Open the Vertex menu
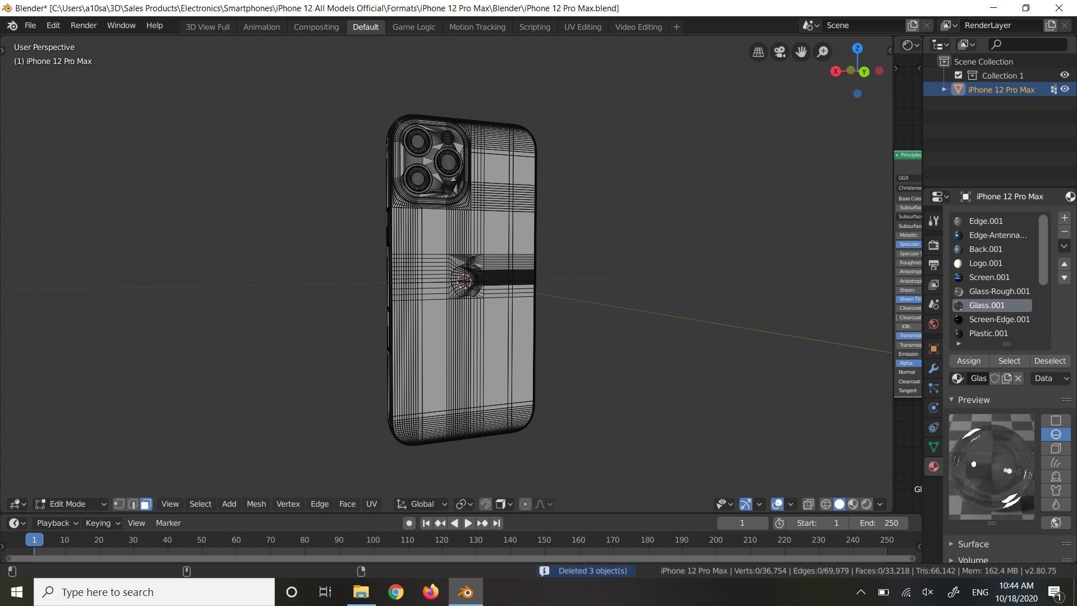 288,504
